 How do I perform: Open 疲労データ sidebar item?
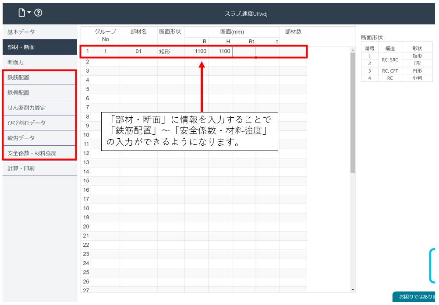(39, 138)
